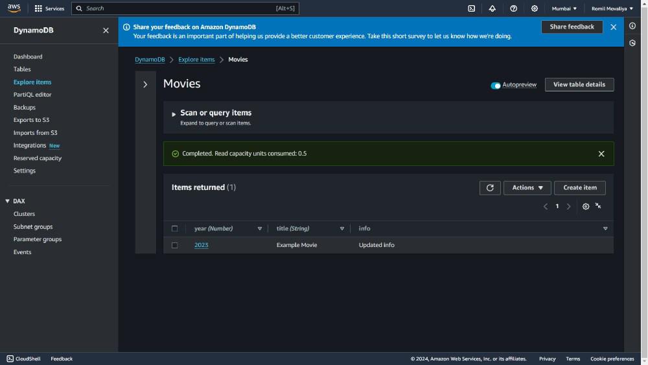This screenshot has width=648, height=365.
Task: Focus the AWS search field
Action: 185,8
